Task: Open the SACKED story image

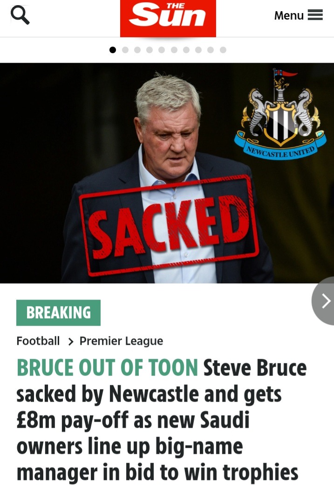Action: (167, 173)
